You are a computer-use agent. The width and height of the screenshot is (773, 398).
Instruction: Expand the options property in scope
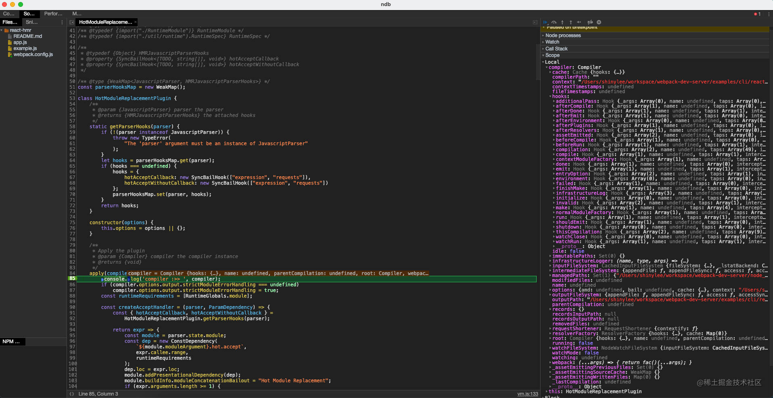[x=550, y=290]
